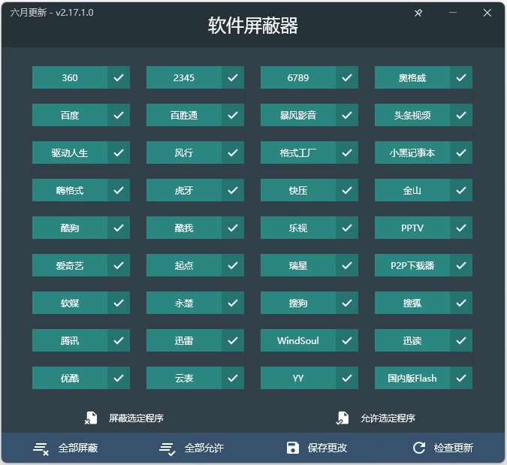The height and width of the screenshot is (465, 507).
Task: Toggle the checkmark beside 国内版Flash
Action: click(461, 378)
